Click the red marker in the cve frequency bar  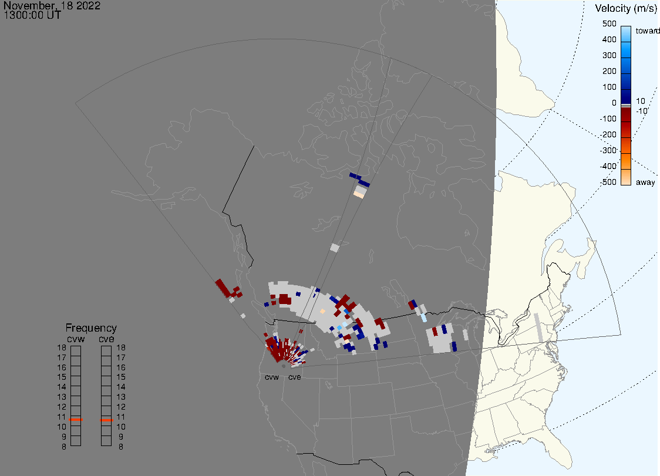coord(106,420)
